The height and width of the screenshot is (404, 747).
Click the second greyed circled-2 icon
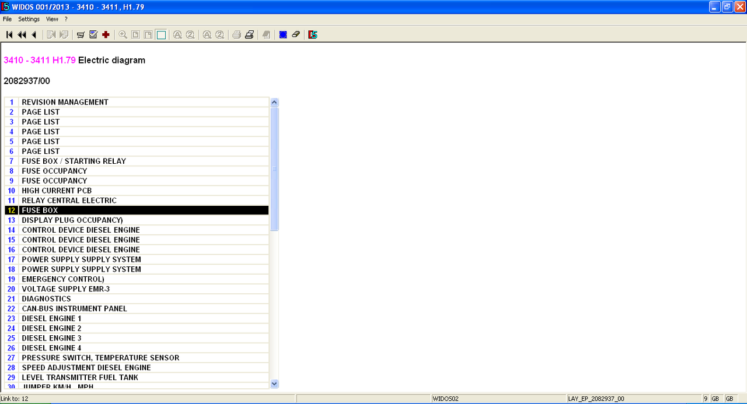[219, 35]
